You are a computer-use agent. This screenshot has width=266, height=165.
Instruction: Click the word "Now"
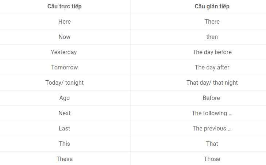click(65, 37)
